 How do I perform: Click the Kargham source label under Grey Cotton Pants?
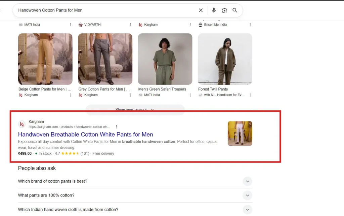coord(91,95)
